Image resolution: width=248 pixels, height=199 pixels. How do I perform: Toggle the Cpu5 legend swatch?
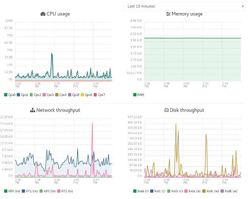70,95
